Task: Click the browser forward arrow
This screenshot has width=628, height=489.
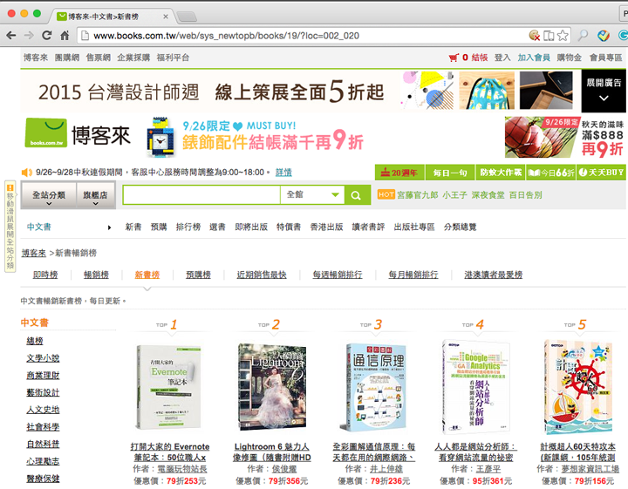Action: click(29, 36)
